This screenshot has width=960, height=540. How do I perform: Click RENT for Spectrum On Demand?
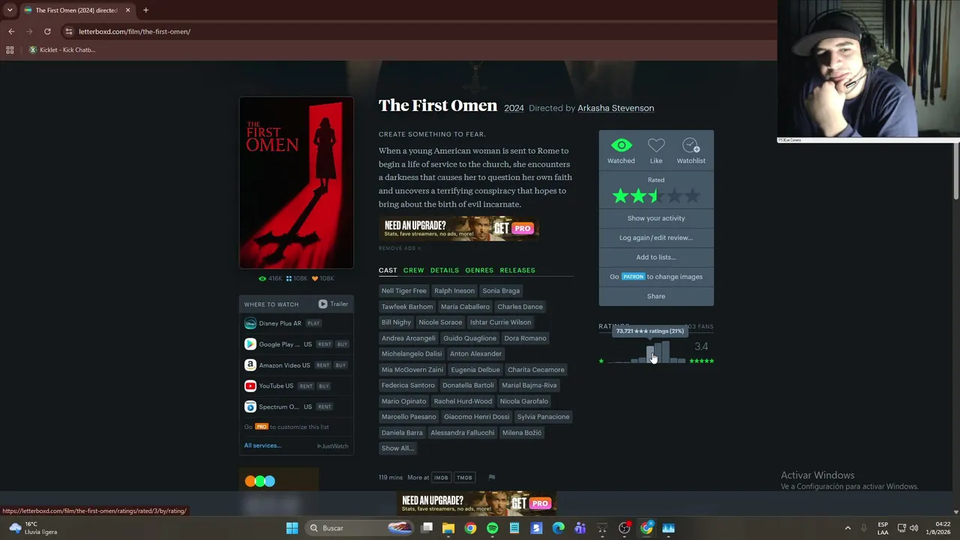point(324,407)
